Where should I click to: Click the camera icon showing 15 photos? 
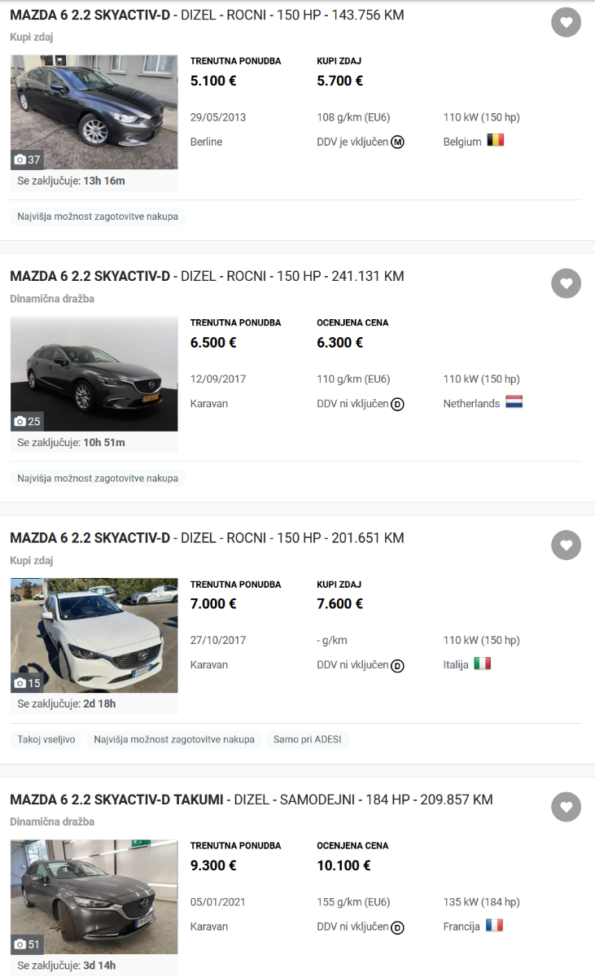point(20,682)
